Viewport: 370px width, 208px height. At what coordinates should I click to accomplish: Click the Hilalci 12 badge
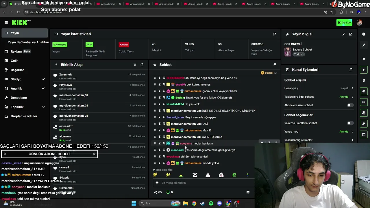pyautogui.click(x=269, y=73)
